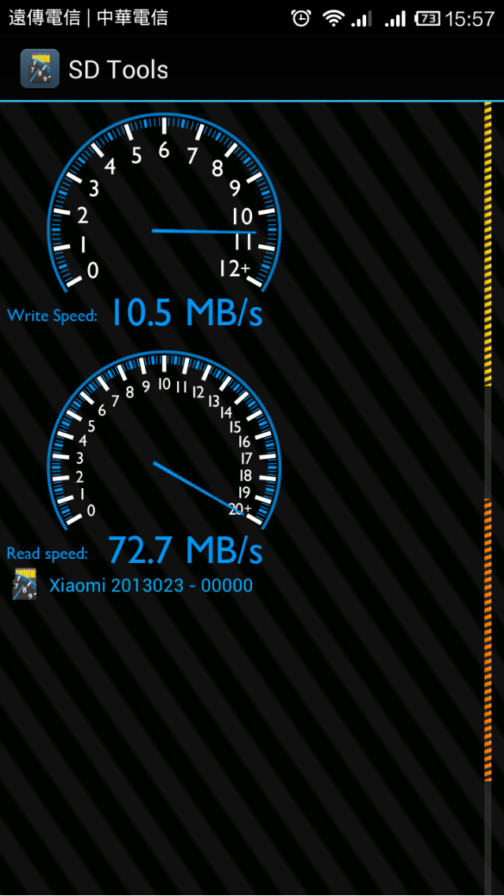
Task: Tap the write speedometer dial at 6
Action: click(164, 151)
